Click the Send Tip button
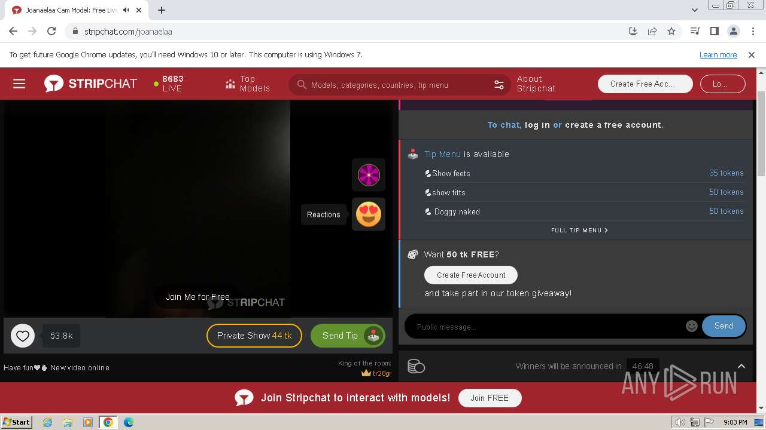 coord(348,336)
